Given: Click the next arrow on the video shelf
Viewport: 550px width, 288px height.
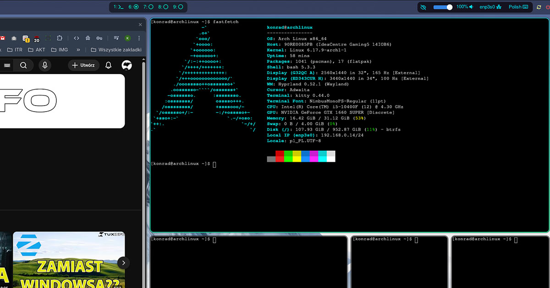Looking at the screenshot, I should [124, 262].
